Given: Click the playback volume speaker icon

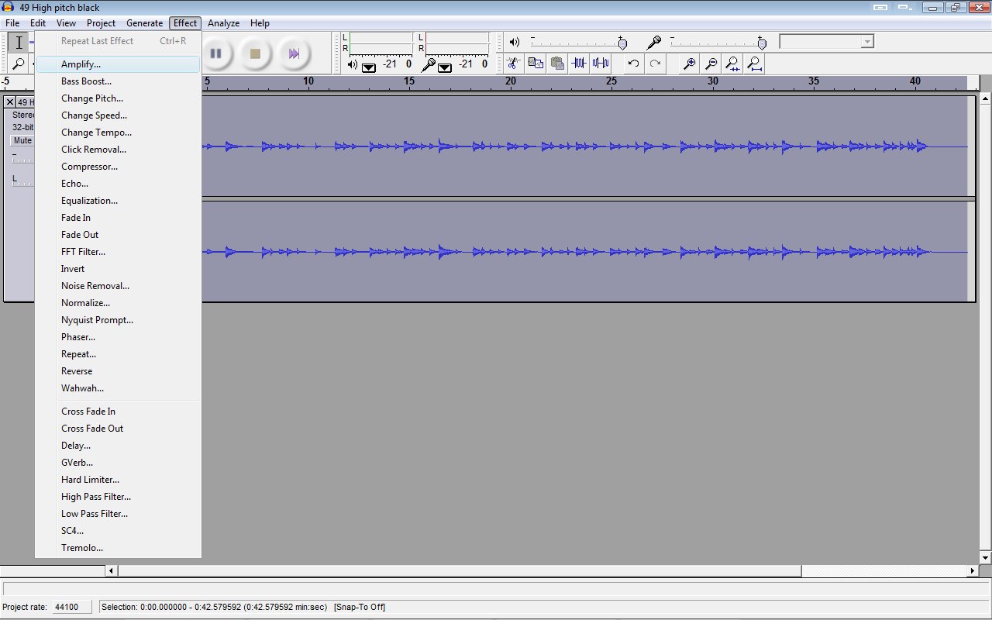Looking at the screenshot, I should click(514, 42).
